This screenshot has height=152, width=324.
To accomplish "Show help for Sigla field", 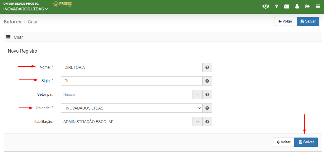I will [207, 81].
